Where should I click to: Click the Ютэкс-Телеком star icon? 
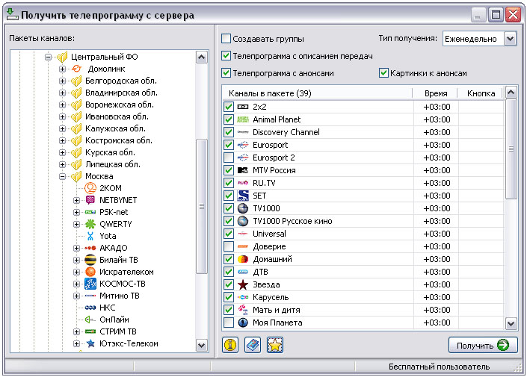[x=90, y=343]
